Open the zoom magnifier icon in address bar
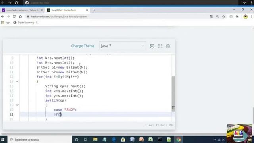The image size is (254, 143). click(x=217, y=17)
